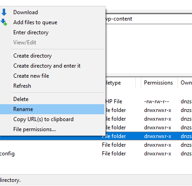
Task: Click the Add files to queue icon
Action: point(4,22)
